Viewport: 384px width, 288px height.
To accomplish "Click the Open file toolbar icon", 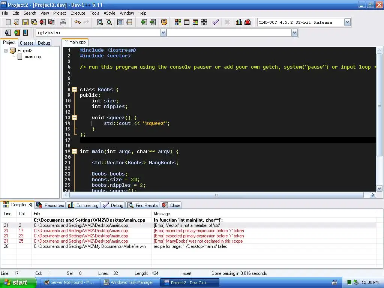I will pos(16,22).
